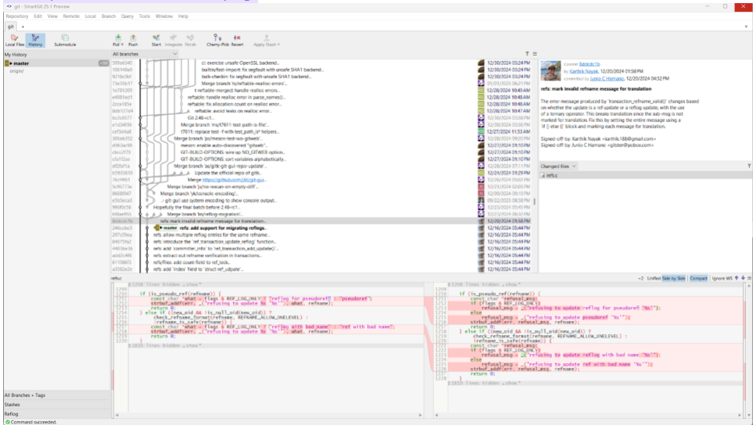The height and width of the screenshot is (425, 756).
Task: Click the Apply Stash toolbar icon
Action: pos(265,40)
